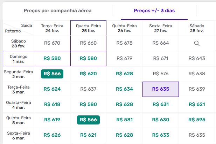The height and width of the screenshot is (144, 216).
Task: Click the R$ 581 Quinta-Feira price
Action: (x=124, y=120)
